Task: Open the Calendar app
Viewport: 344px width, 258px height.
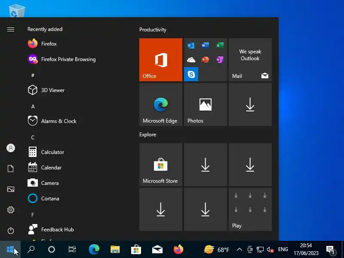Action: tap(45, 168)
